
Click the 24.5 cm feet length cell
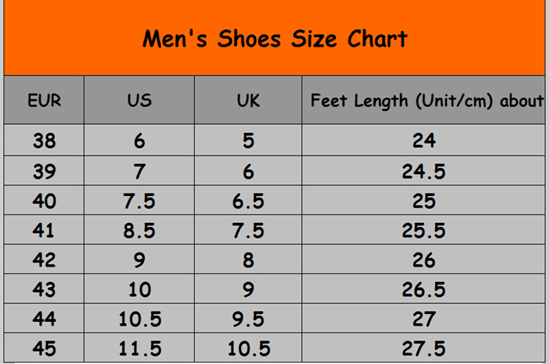(x=424, y=171)
